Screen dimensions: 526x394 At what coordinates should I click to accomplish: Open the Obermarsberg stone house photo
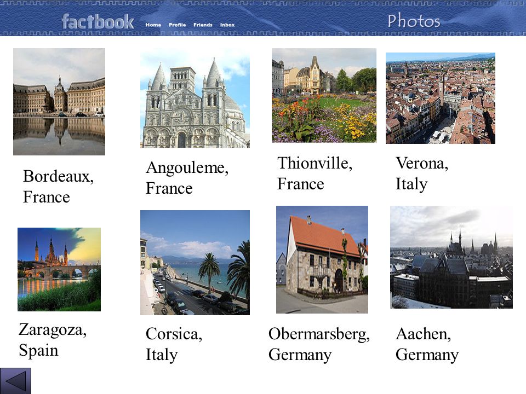coord(322,259)
